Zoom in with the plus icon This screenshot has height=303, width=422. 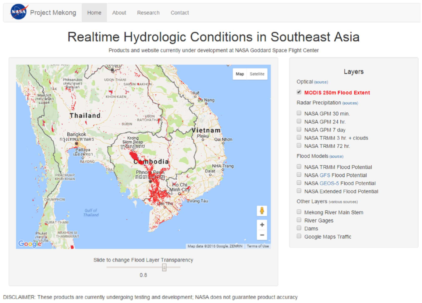pyautogui.click(x=262, y=224)
